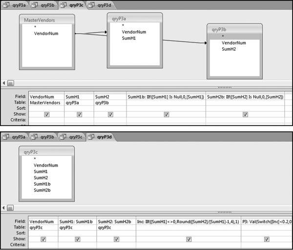Image resolution: width=293 pixels, height=250 pixels.
Task: Select VendorNum in MasterVendors table box
Action: 46,34
